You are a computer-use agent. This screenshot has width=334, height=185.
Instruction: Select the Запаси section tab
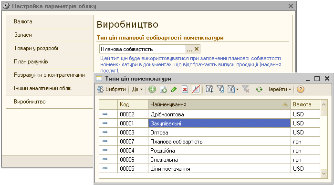(50, 35)
